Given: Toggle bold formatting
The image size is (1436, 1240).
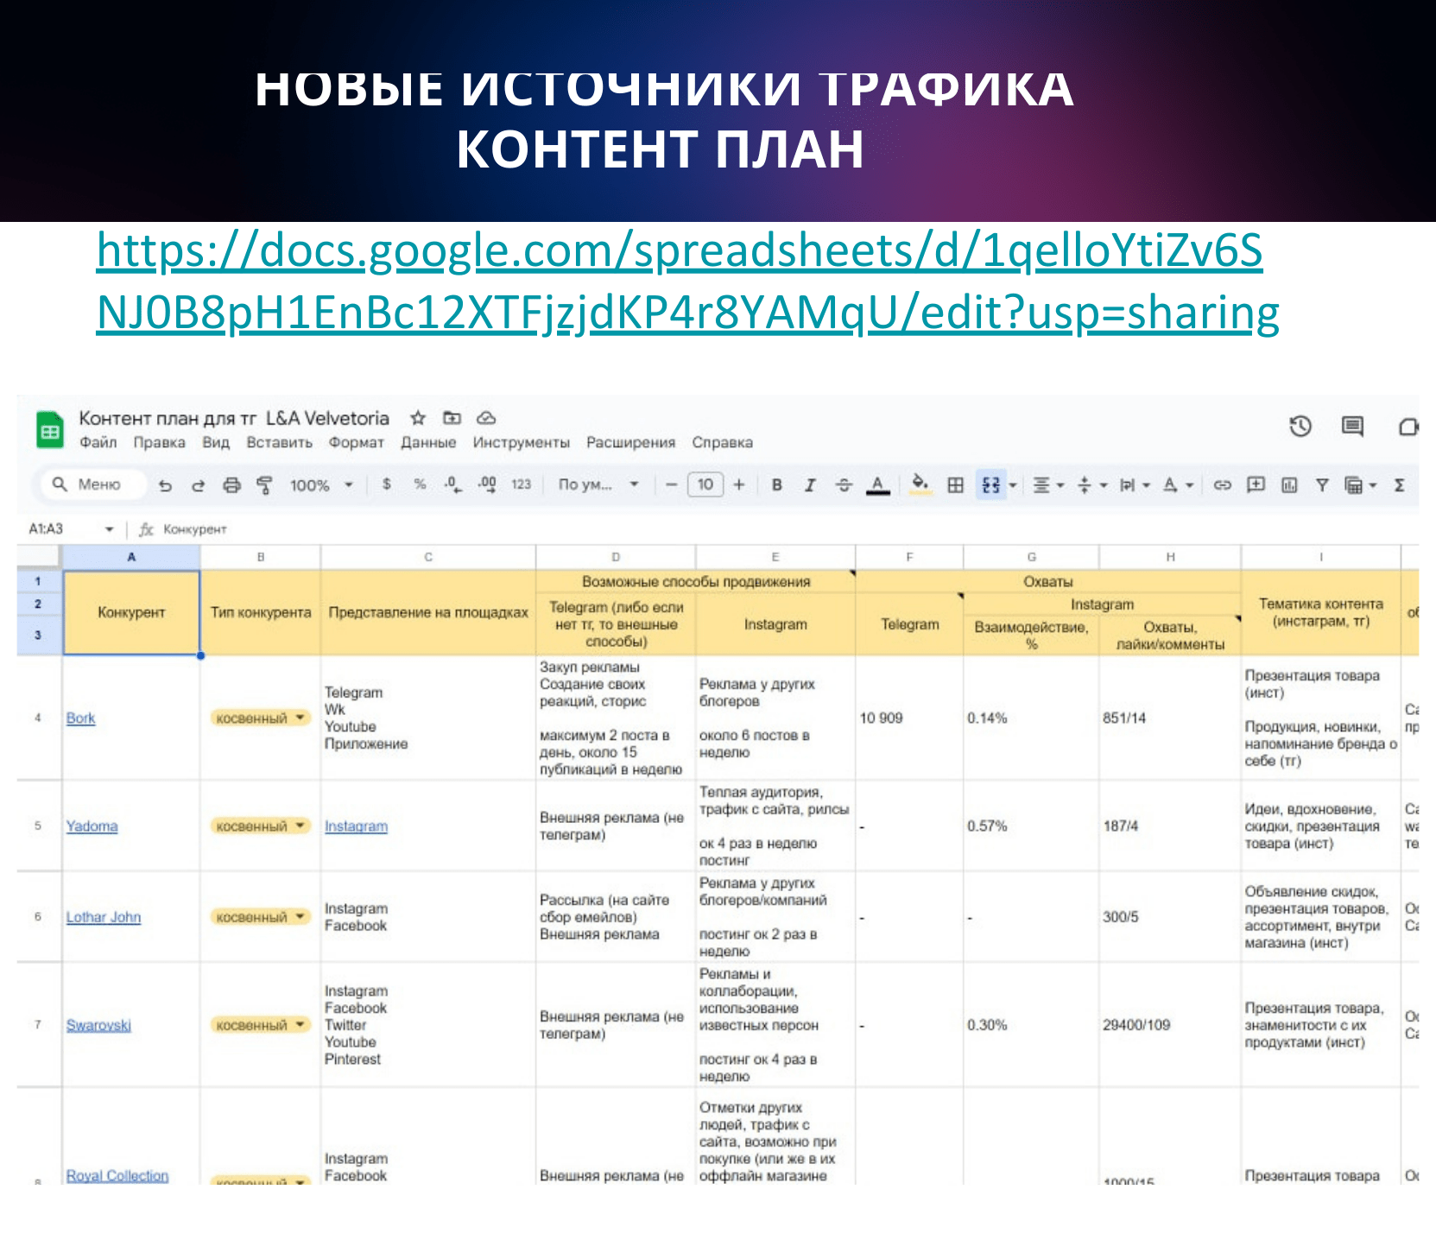Looking at the screenshot, I should [777, 485].
